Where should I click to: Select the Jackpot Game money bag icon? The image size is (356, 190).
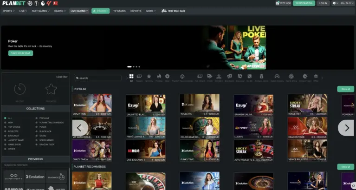(x=262, y=76)
